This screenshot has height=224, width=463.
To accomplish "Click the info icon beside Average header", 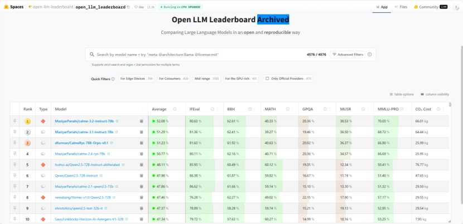I will (175, 109).
